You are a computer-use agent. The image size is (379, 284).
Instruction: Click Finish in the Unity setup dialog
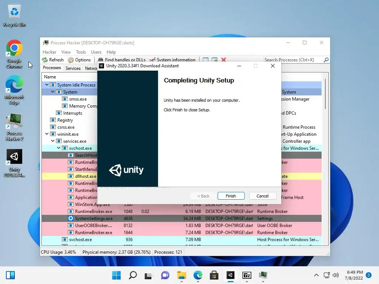pyautogui.click(x=231, y=196)
